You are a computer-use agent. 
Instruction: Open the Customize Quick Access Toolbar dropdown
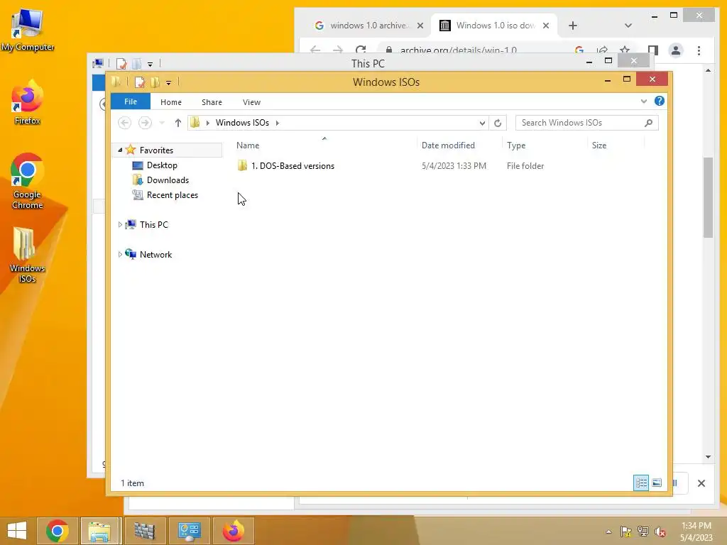[x=169, y=83]
